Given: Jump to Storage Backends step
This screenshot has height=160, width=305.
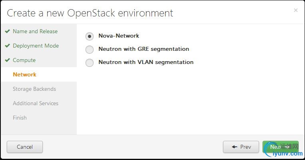Looking at the screenshot, I should coord(34,89).
